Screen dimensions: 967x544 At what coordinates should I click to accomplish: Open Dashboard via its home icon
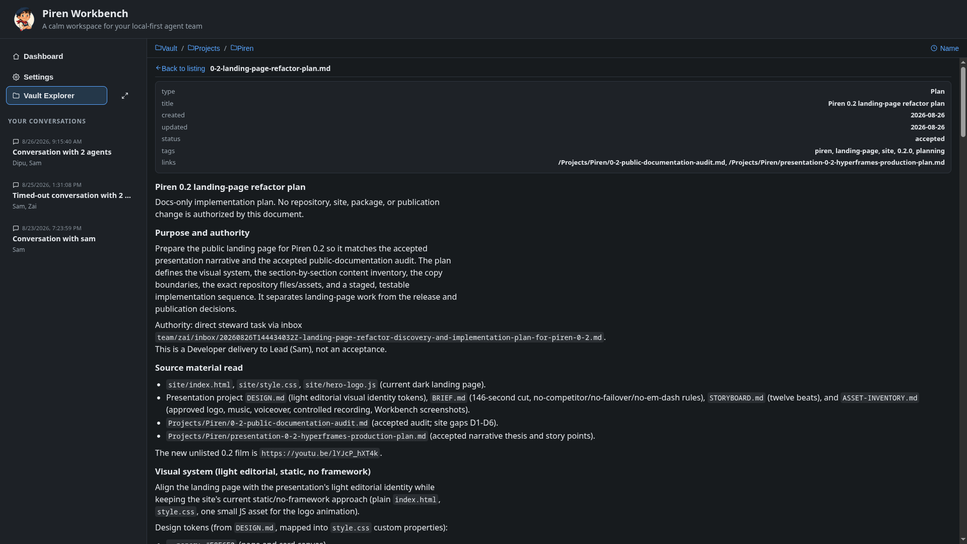tap(16, 56)
